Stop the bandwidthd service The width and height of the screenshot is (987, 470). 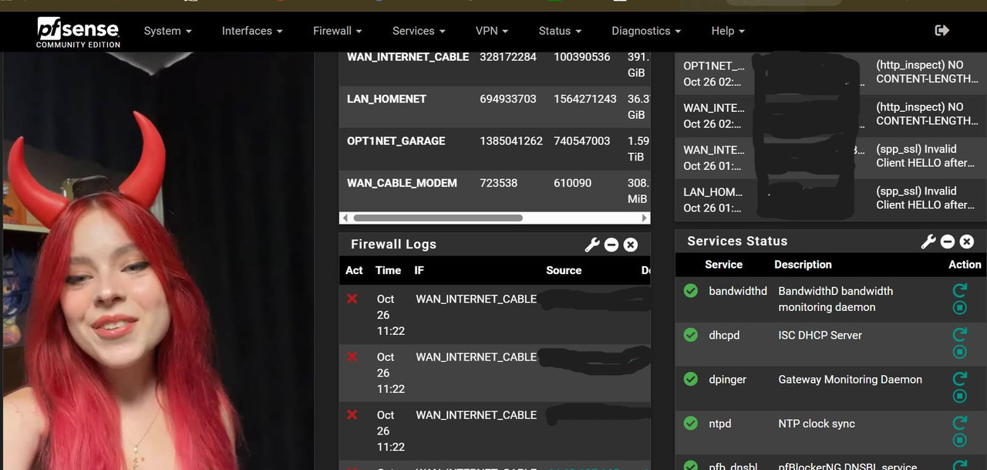coord(960,308)
